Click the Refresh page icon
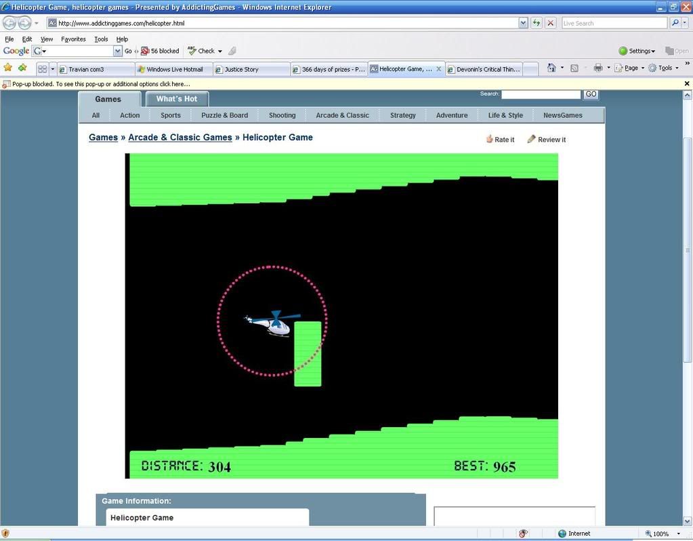The image size is (693, 541). (x=537, y=23)
